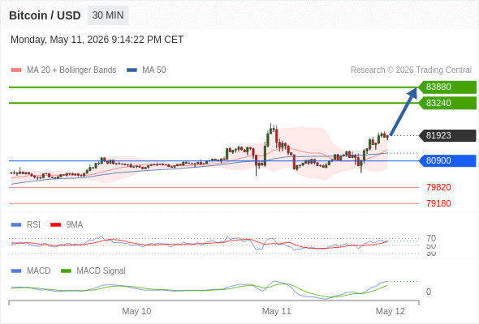Click the 9MA red legend swatch
This screenshot has width=479, height=324.
pos(55,225)
